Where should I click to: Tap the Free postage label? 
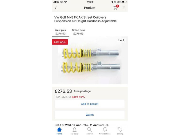(82, 91)
